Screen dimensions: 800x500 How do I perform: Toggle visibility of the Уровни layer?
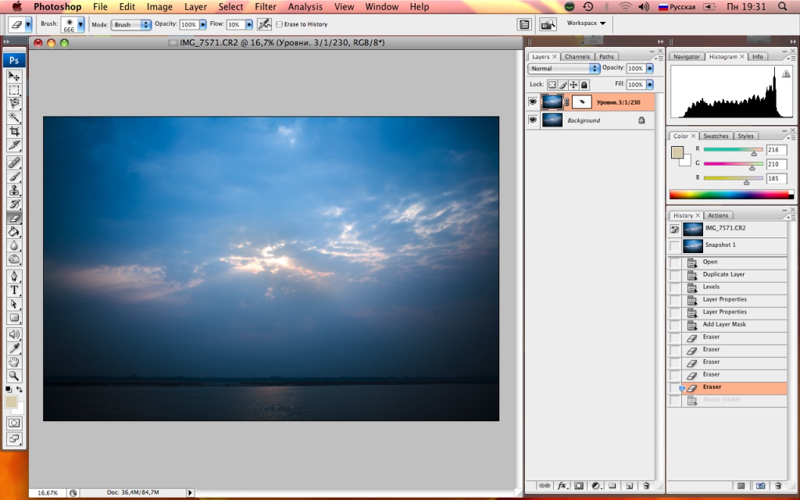[533, 102]
